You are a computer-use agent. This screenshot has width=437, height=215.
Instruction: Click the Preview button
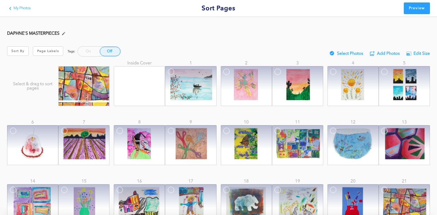point(417,8)
